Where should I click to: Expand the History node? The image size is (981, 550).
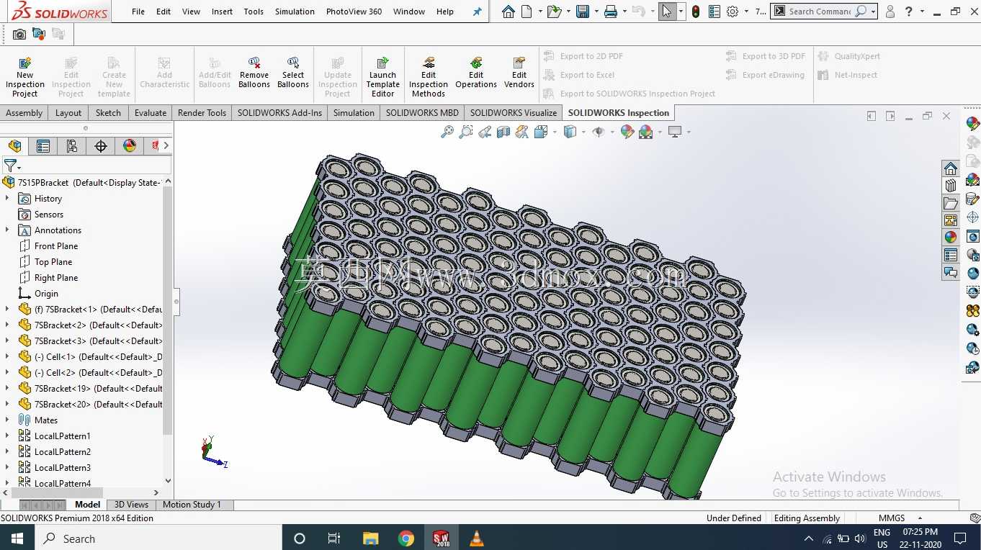pyautogui.click(x=7, y=199)
